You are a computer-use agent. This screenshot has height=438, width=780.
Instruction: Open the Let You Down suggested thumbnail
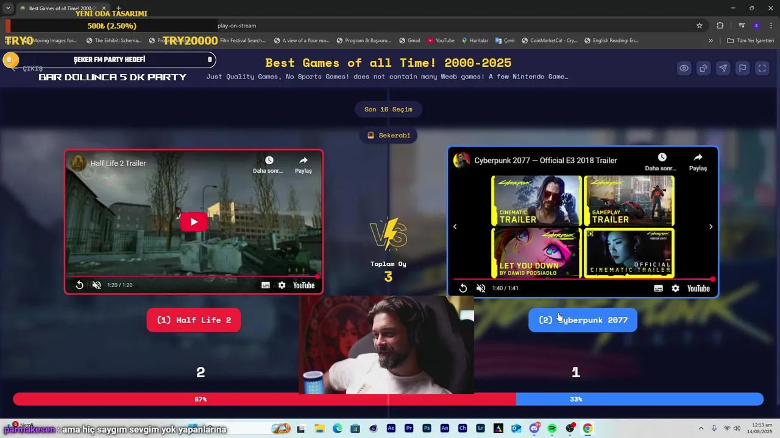[x=536, y=253]
